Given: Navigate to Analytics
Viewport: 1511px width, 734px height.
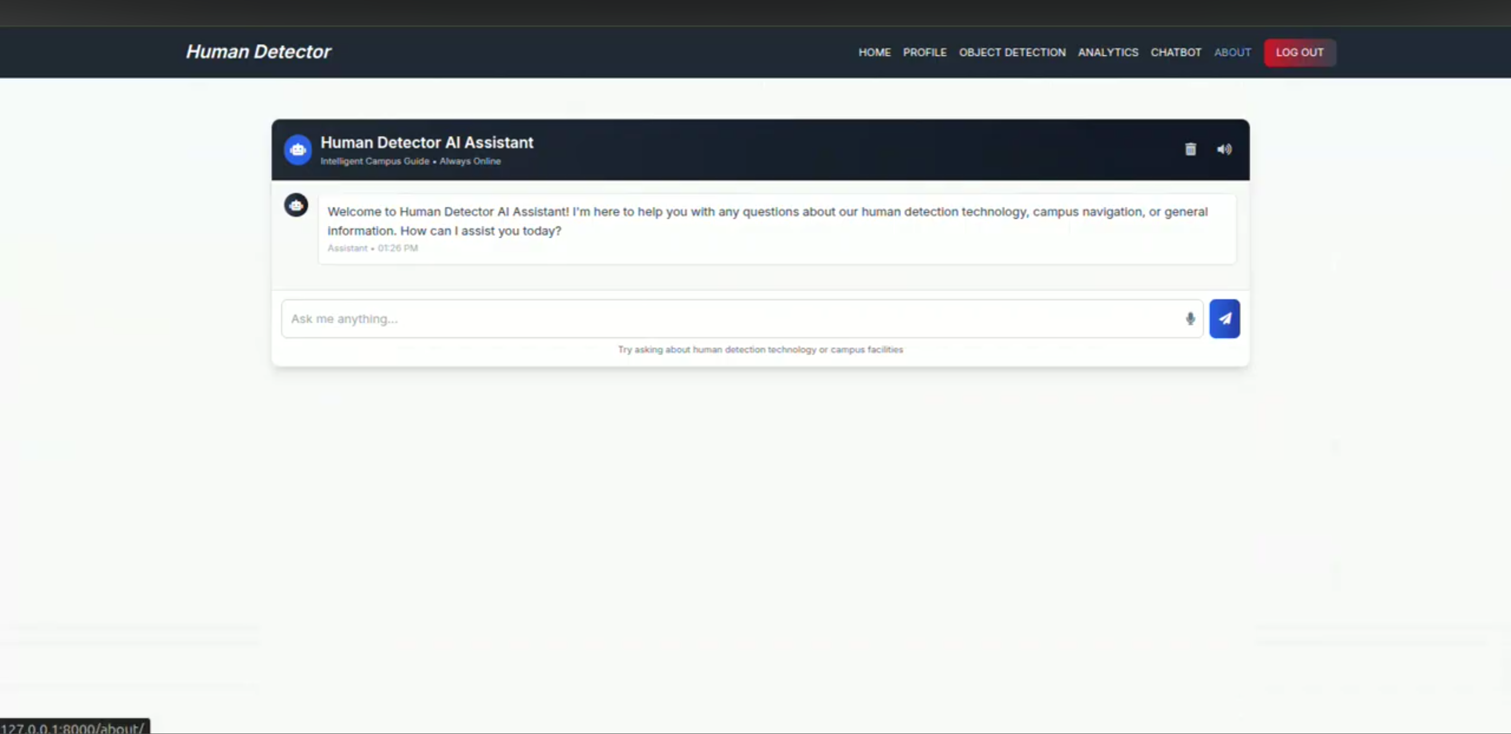Looking at the screenshot, I should tap(1107, 52).
